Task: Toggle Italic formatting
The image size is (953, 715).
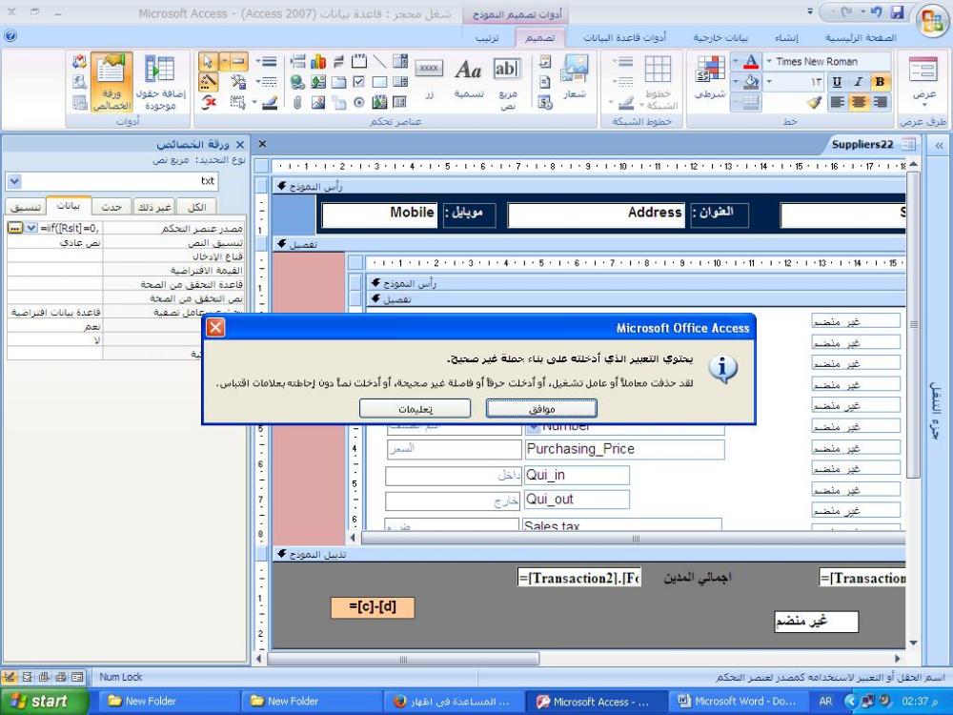Action: tap(859, 82)
